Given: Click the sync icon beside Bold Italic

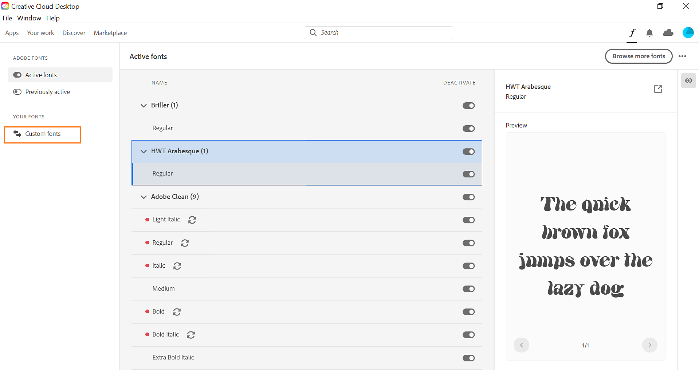Looking at the screenshot, I should [x=191, y=335].
